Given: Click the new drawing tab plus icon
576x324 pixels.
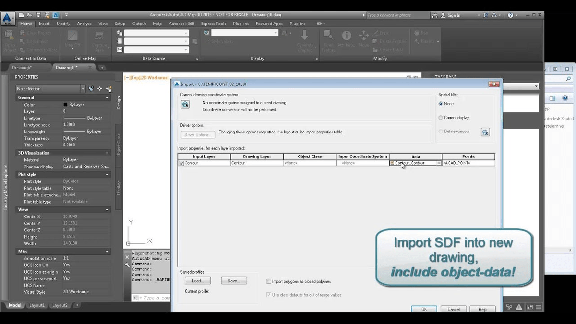Looking at the screenshot, I should tap(102, 68).
